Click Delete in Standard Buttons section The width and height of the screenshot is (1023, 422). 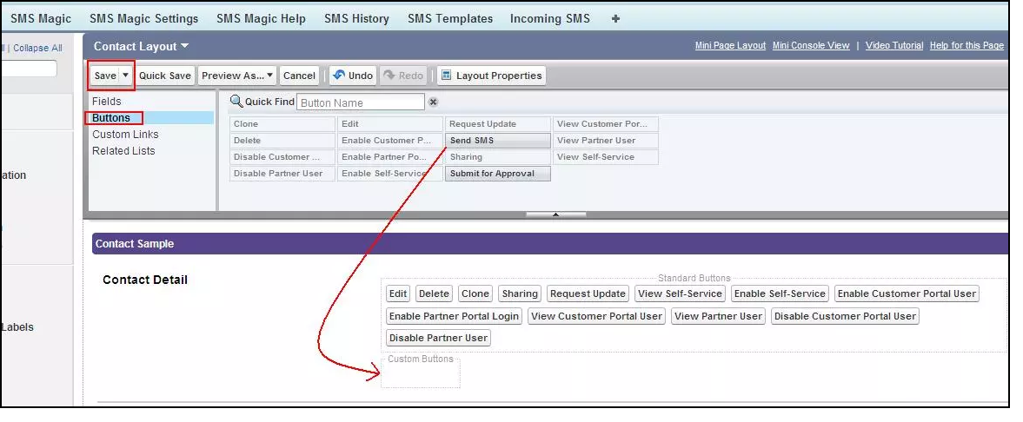pos(434,293)
